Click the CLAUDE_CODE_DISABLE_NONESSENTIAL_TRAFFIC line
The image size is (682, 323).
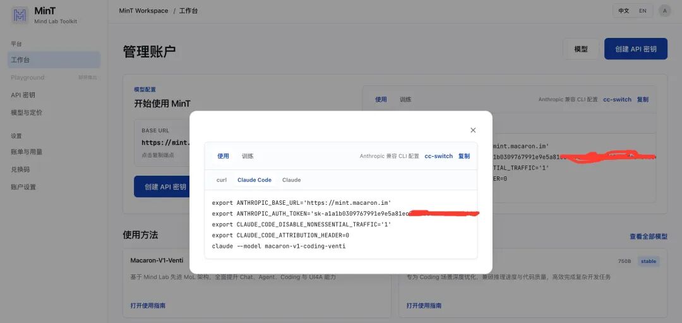[301, 224]
